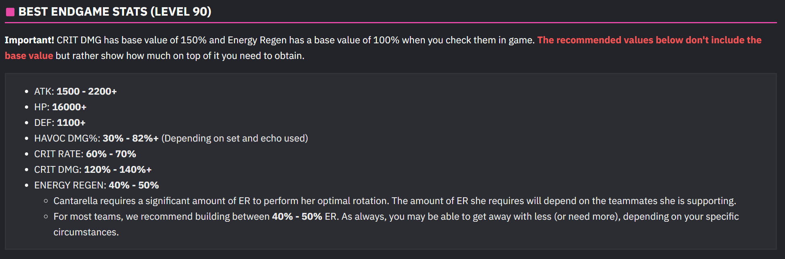Screen dimensions: 785x259
Task: Click the pink square heading icon
Action: pos(10,12)
